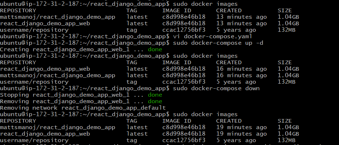339x145 pixels.
Task: Click 'username/repository' in the second table
Action: pyautogui.click(x=34, y=82)
